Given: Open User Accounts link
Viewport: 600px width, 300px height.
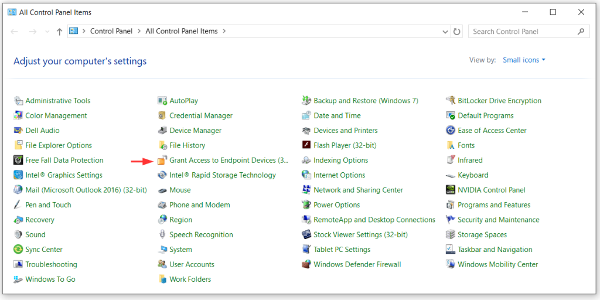Looking at the screenshot, I should (192, 264).
